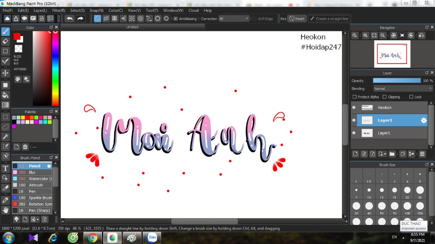Select the Gradient tool
Screen dimensions: 435x244
[x=5, y=105]
